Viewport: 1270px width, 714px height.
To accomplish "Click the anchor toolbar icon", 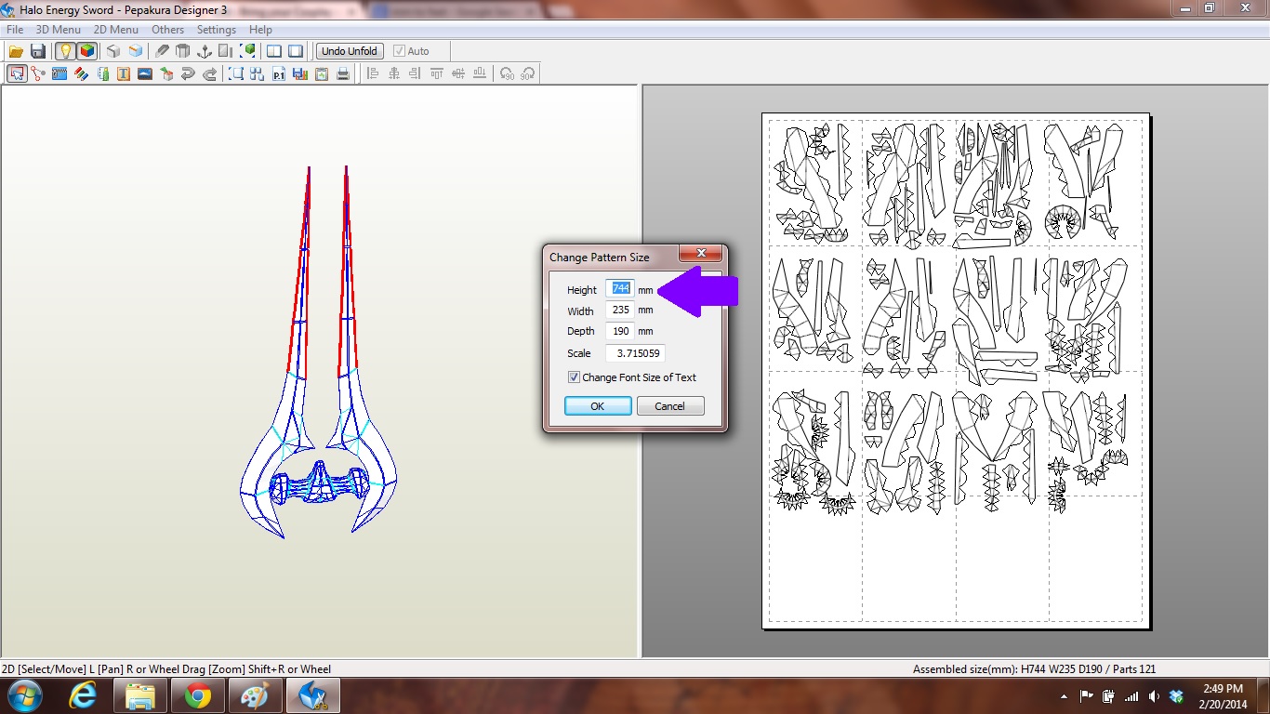I will click(x=205, y=51).
